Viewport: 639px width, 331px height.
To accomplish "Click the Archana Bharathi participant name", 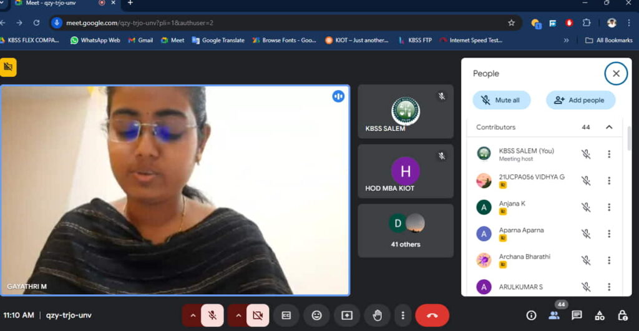I will [524, 257].
